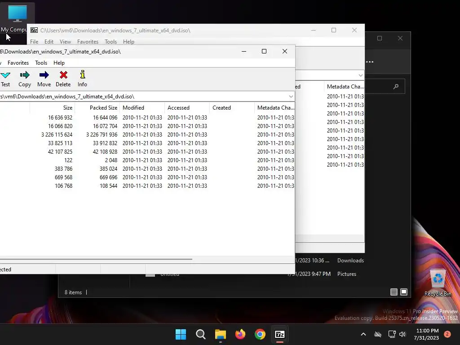Open Favorites menu in front 7-Zip window
This screenshot has height=345, width=460.
(18, 63)
